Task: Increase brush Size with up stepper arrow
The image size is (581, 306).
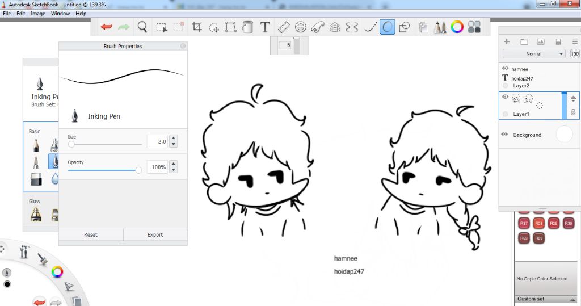Action: point(174,139)
